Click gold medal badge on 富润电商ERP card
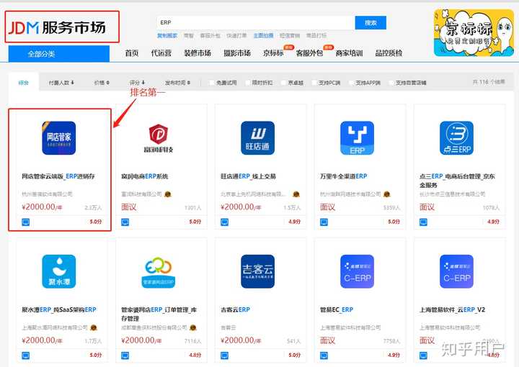 pos(168,194)
